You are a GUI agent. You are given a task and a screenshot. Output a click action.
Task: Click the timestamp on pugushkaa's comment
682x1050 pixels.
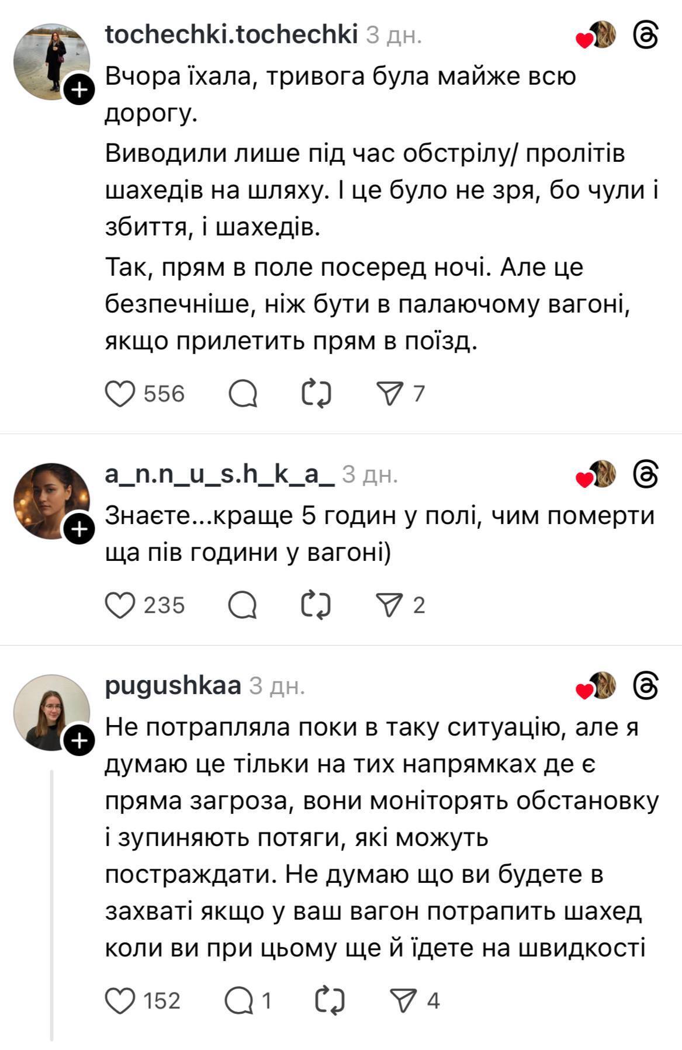coord(278,688)
